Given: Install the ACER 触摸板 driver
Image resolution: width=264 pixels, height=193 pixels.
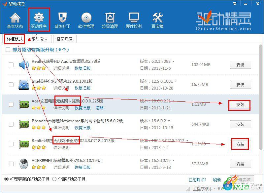Looking at the screenshot, I should click(x=241, y=164).
